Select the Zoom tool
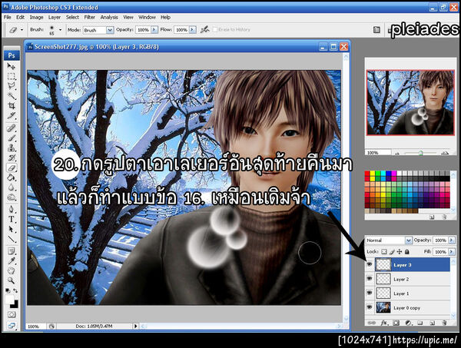This screenshot has width=461, height=348. (x=12, y=280)
